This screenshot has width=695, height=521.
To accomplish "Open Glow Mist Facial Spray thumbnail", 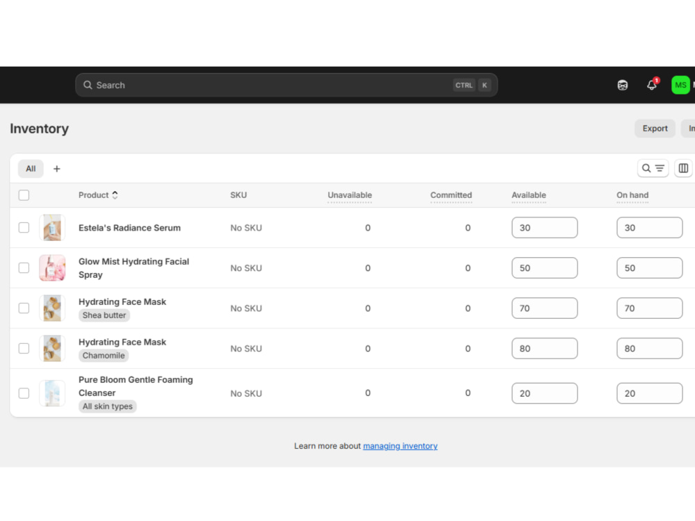I will 52,268.
